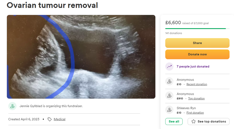Click the 141 donations count
This screenshot has width=234, height=129.
pyautogui.click(x=174, y=33)
